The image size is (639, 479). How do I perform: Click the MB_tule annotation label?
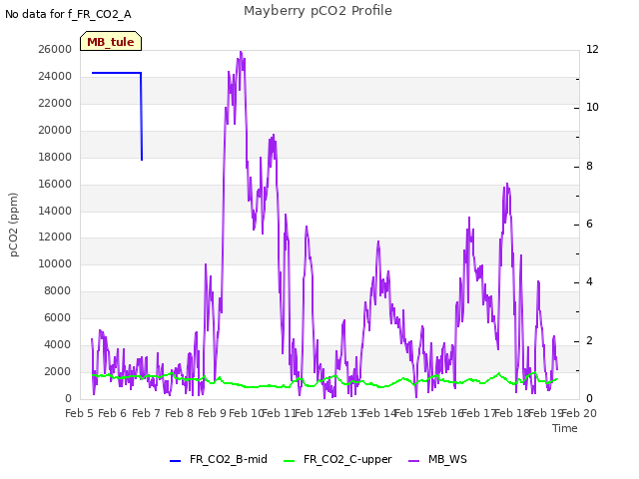(x=111, y=41)
